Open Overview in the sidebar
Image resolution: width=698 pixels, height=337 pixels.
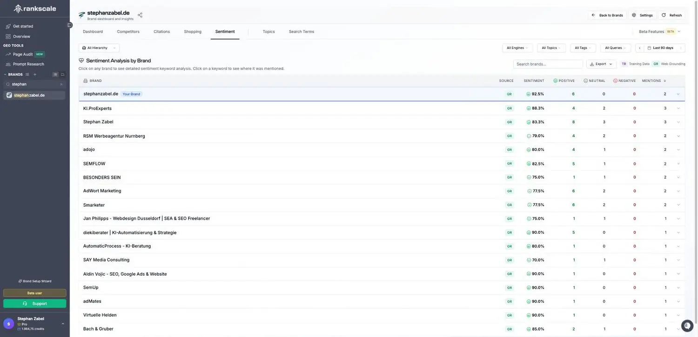point(21,36)
